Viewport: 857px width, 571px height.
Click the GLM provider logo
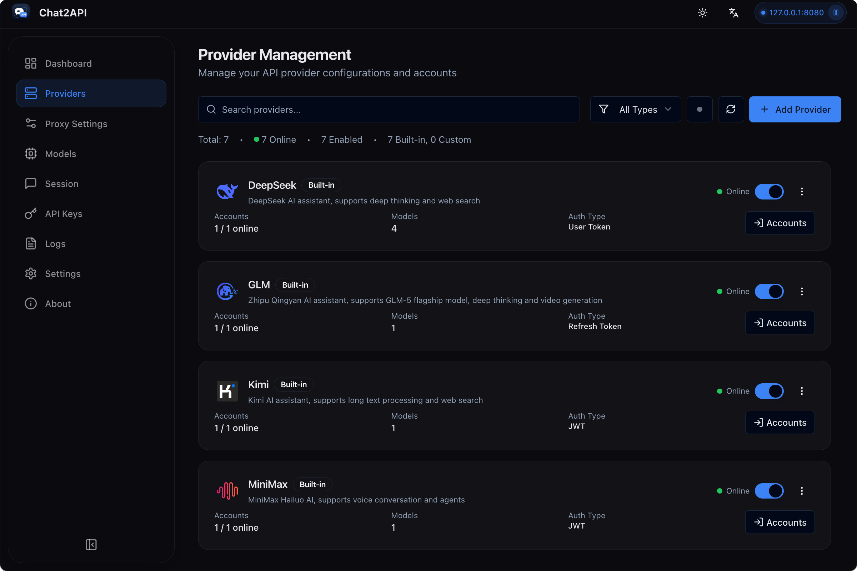(227, 291)
